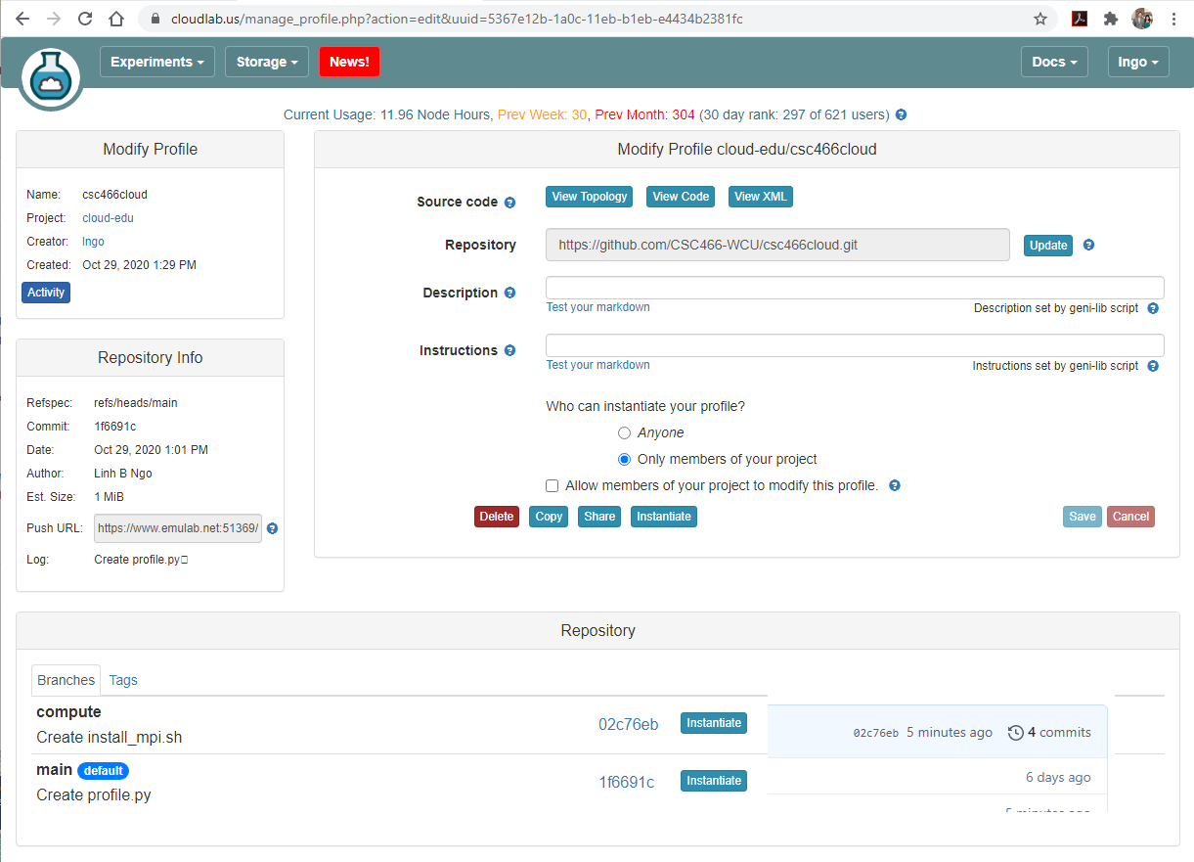The height and width of the screenshot is (862, 1194).
Task: Click help icon beside Source code label
Action: pos(509,203)
